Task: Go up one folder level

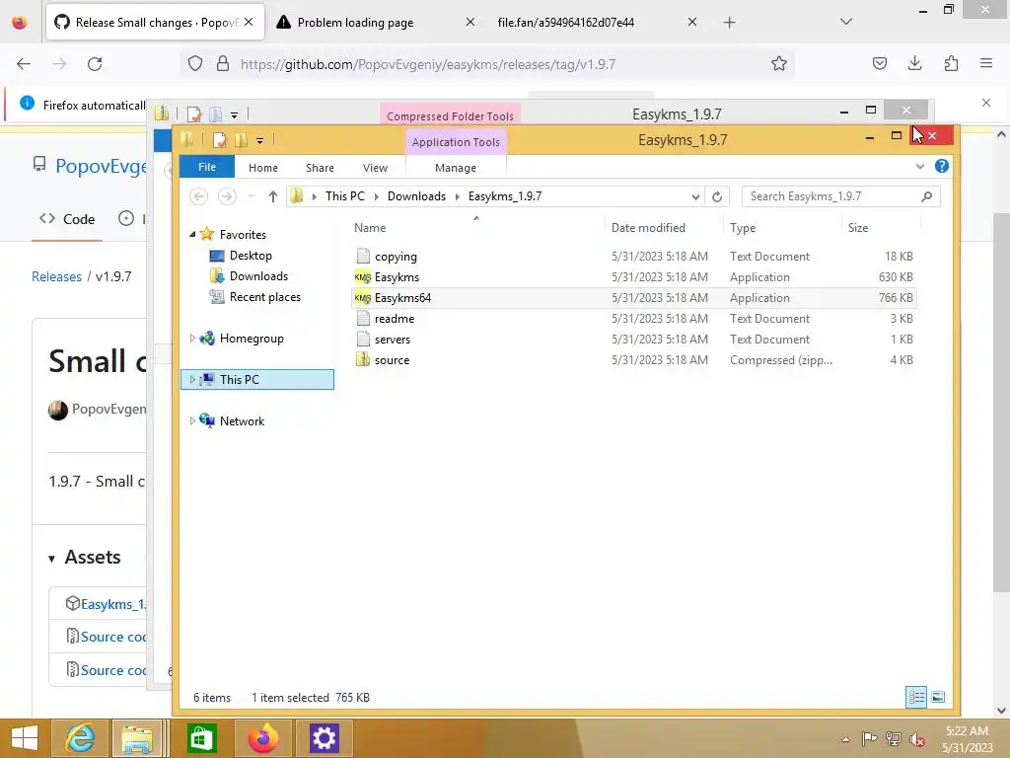Action: point(272,196)
